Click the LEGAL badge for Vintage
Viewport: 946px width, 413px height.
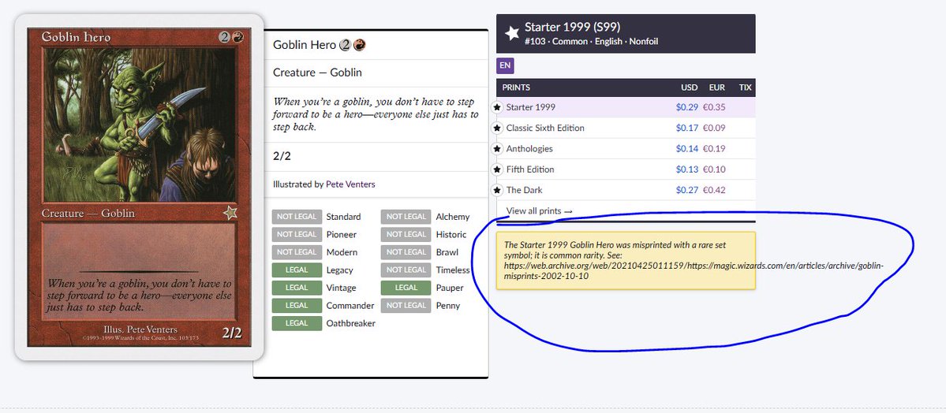(x=296, y=288)
